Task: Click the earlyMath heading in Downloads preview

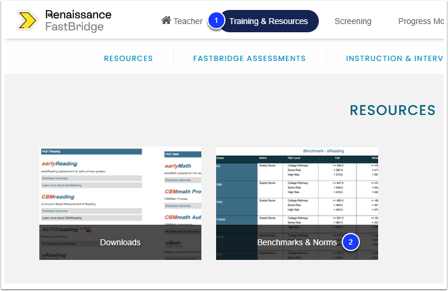Action: 178,166
